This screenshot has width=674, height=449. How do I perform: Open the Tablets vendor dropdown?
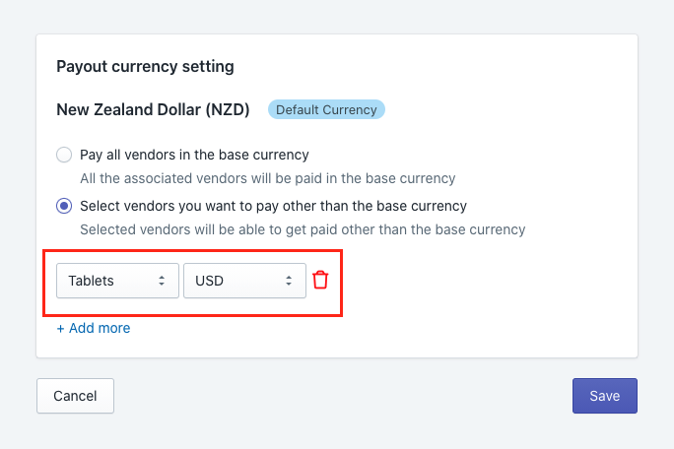coord(117,281)
